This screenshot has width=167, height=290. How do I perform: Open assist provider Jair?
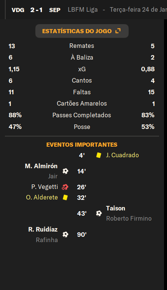point(53,176)
